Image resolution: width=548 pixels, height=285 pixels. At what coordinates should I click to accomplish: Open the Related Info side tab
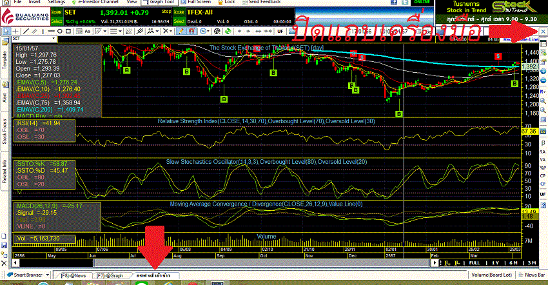tap(5, 172)
